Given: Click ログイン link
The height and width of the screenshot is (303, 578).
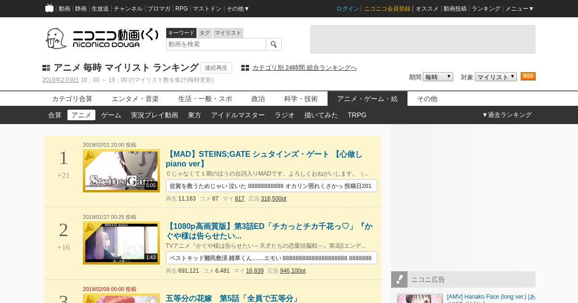Looking at the screenshot, I should click(348, 9).
